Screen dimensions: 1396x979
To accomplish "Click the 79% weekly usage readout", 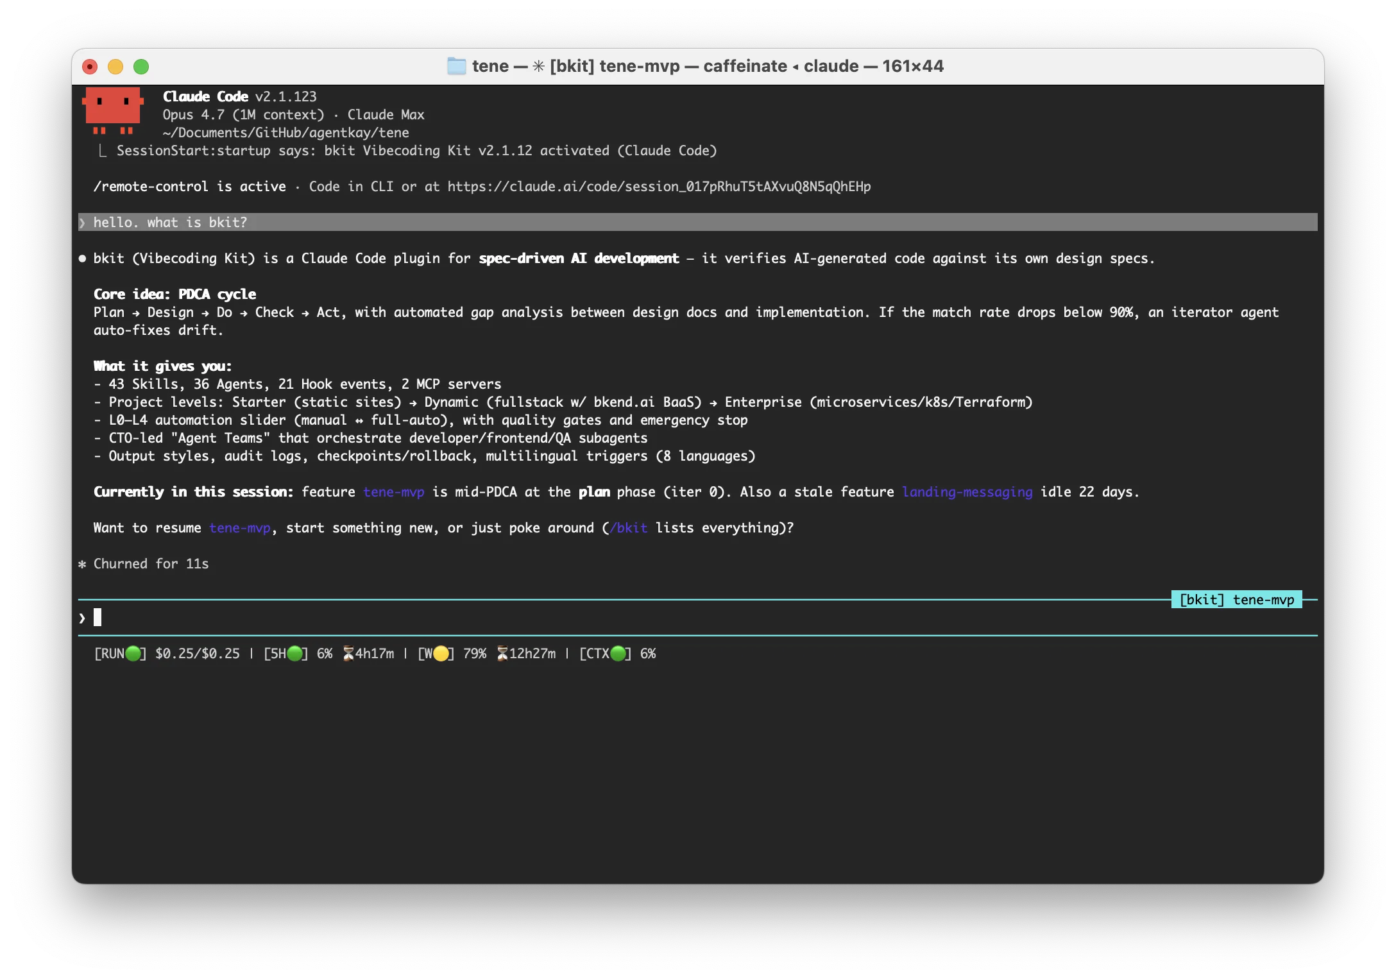I will (x=473, y=653).
